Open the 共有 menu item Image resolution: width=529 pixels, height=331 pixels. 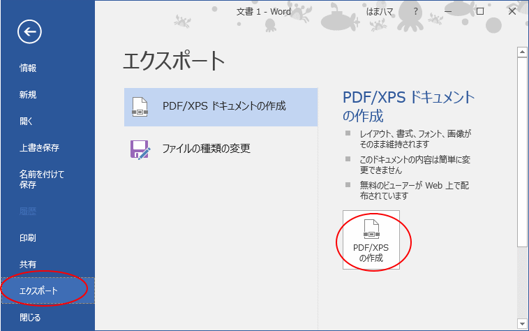pyautogui.click(x=28, y=264)
